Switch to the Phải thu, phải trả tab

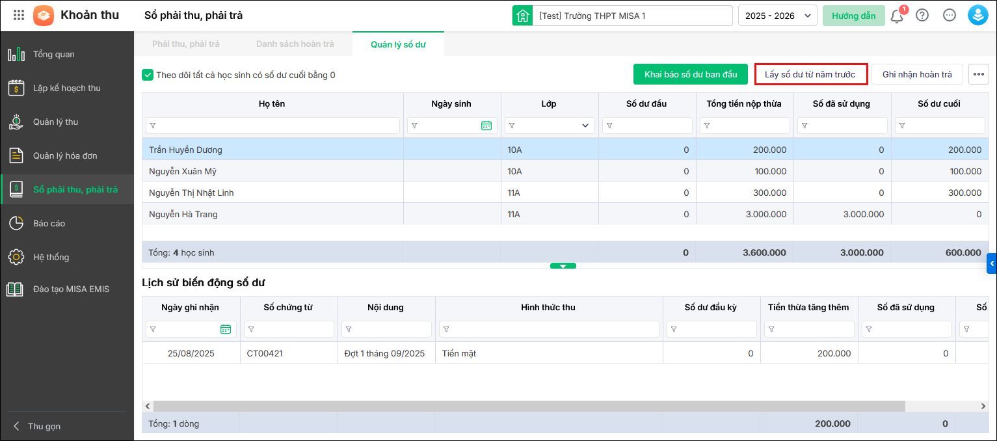point(186,44)
